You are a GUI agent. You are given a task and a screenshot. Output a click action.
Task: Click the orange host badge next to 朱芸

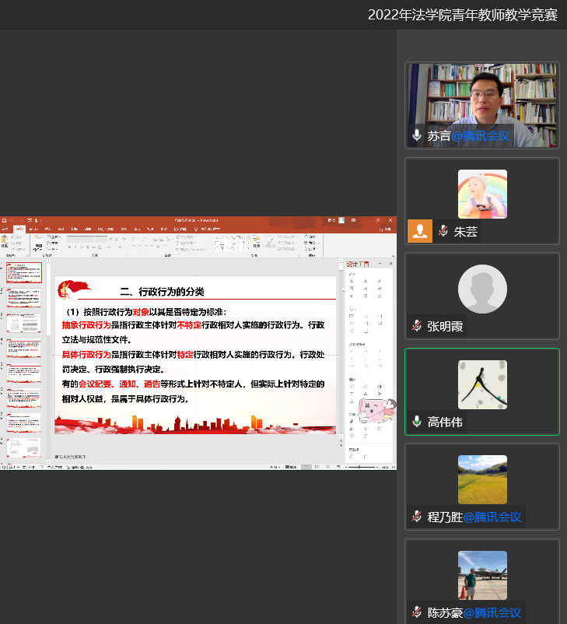(419, 231)
